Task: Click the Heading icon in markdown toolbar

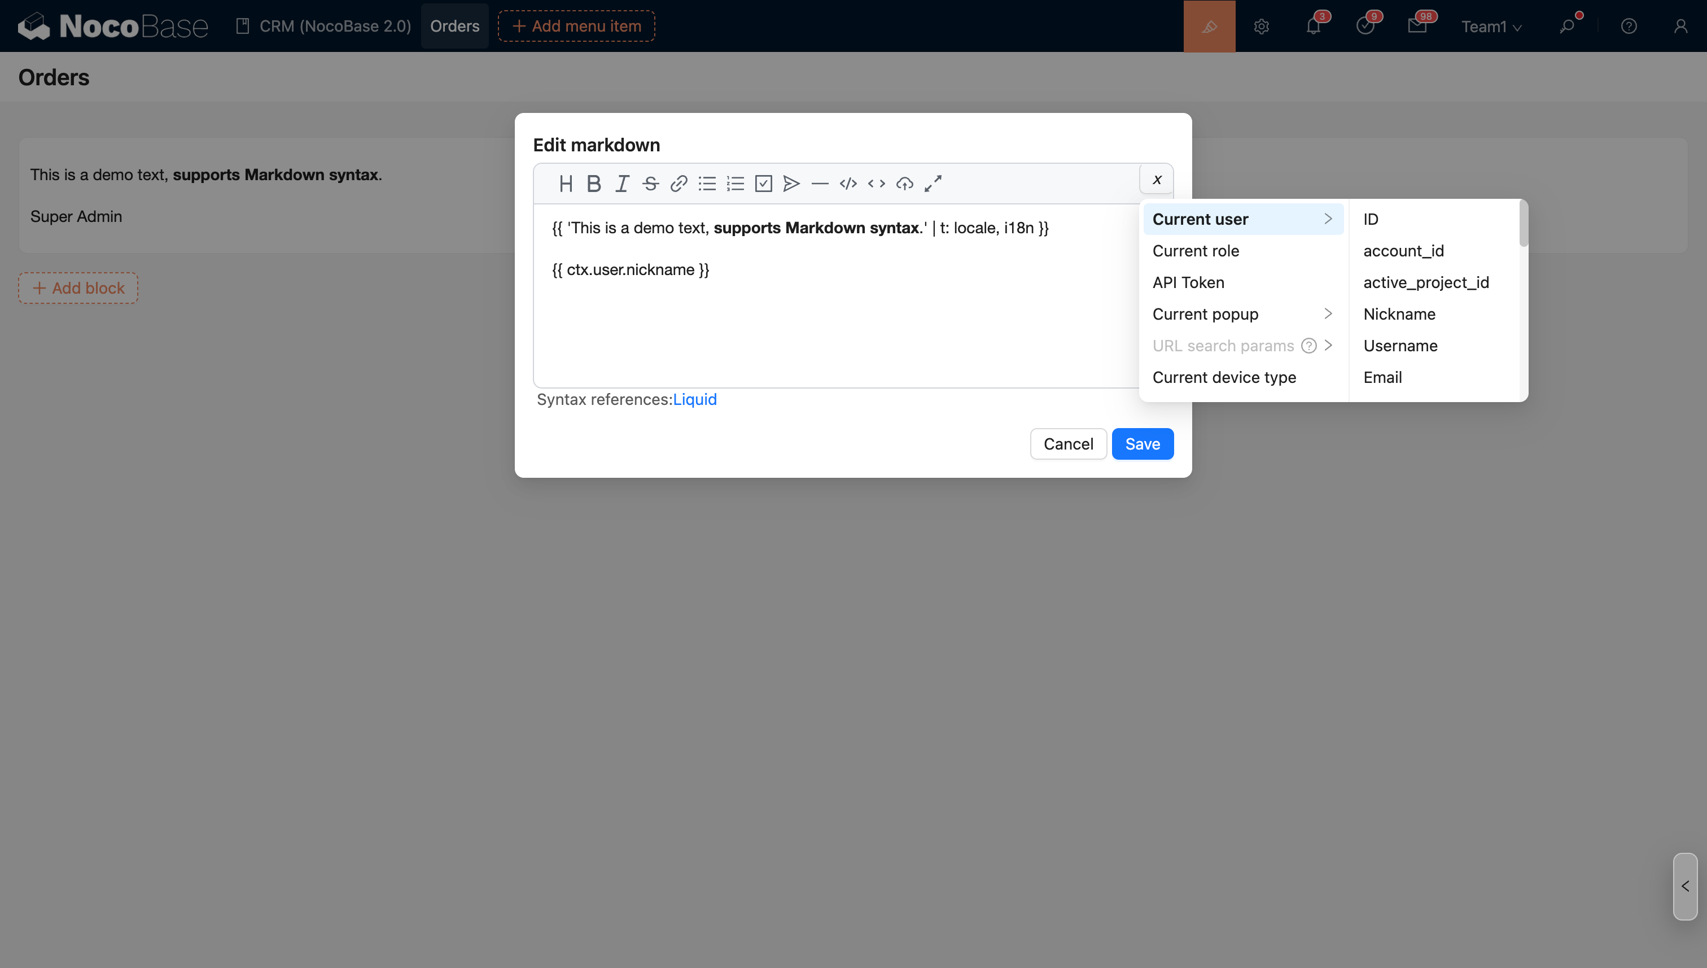Action: coord(566,184)
